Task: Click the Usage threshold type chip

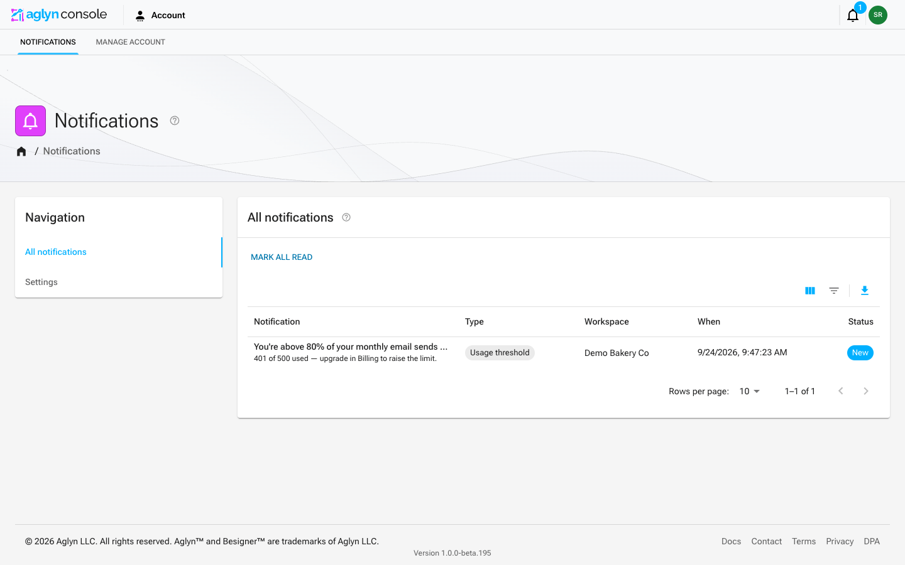Action: 500,353
